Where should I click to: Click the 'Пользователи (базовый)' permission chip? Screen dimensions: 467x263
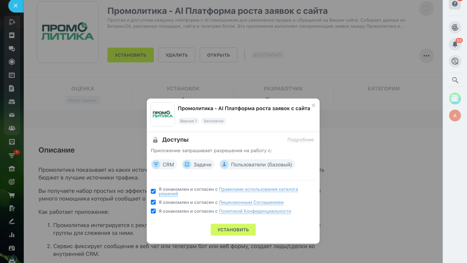click(257, 164)
